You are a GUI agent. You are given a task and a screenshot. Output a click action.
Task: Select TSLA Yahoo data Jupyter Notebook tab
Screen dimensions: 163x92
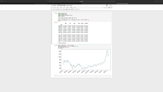122,4
